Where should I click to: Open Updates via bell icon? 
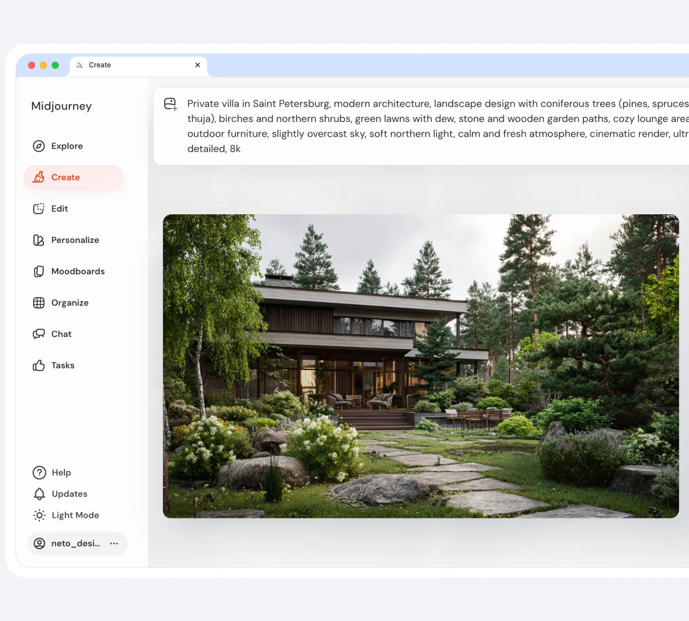tap(39, 494)
